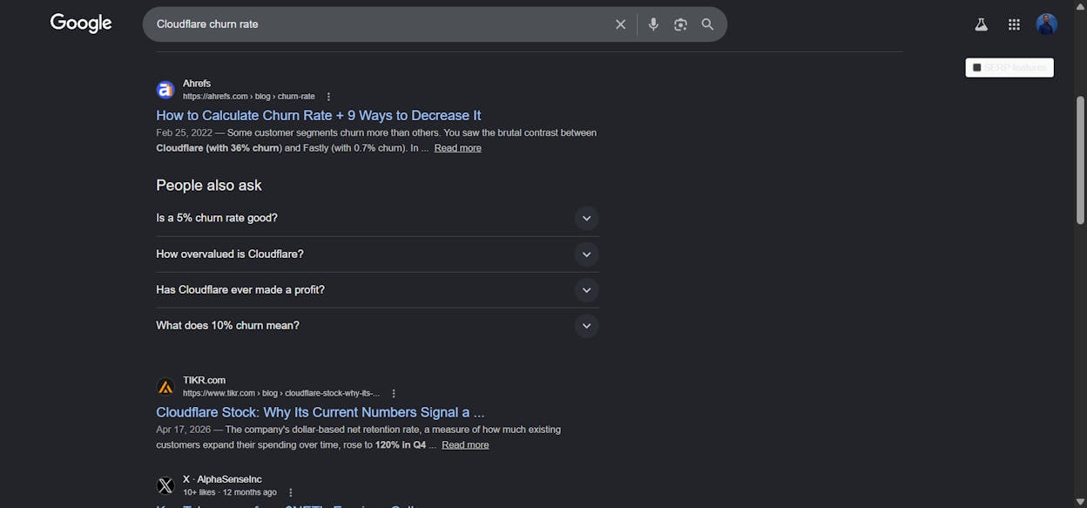Image resolution: width=1087 pixels, height=508 pixels.
Task: Open more options for the AlphaSenseInc result
Action: coord(291,492)
